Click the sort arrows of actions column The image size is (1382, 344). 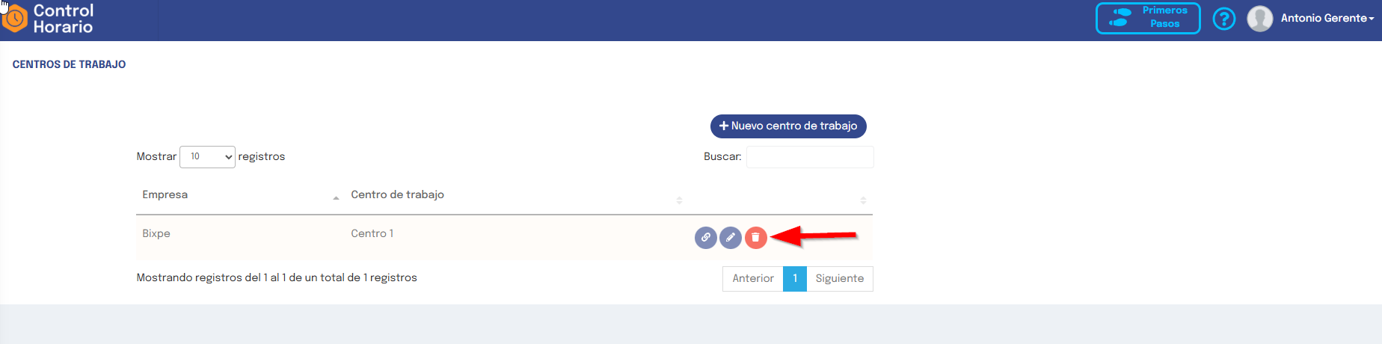tap(863, 200)
